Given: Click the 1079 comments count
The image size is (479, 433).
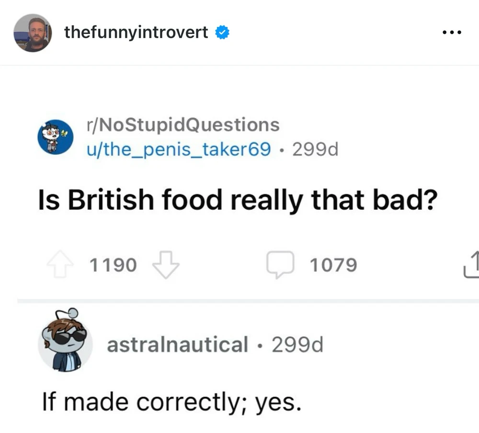Looking at the screenshot, I should coord(333,265).
